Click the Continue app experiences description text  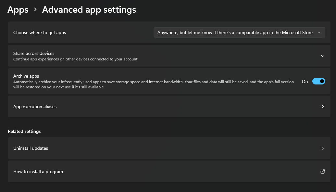click(x=75, y=59)
